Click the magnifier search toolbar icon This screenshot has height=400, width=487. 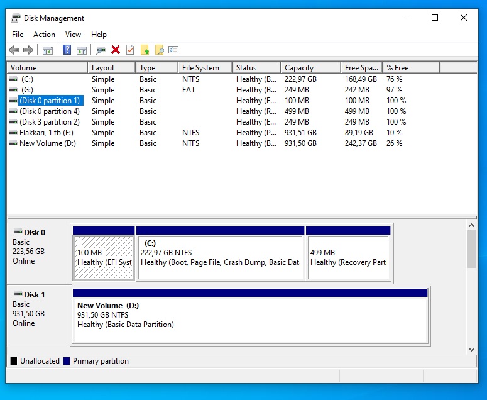[160, 50]
